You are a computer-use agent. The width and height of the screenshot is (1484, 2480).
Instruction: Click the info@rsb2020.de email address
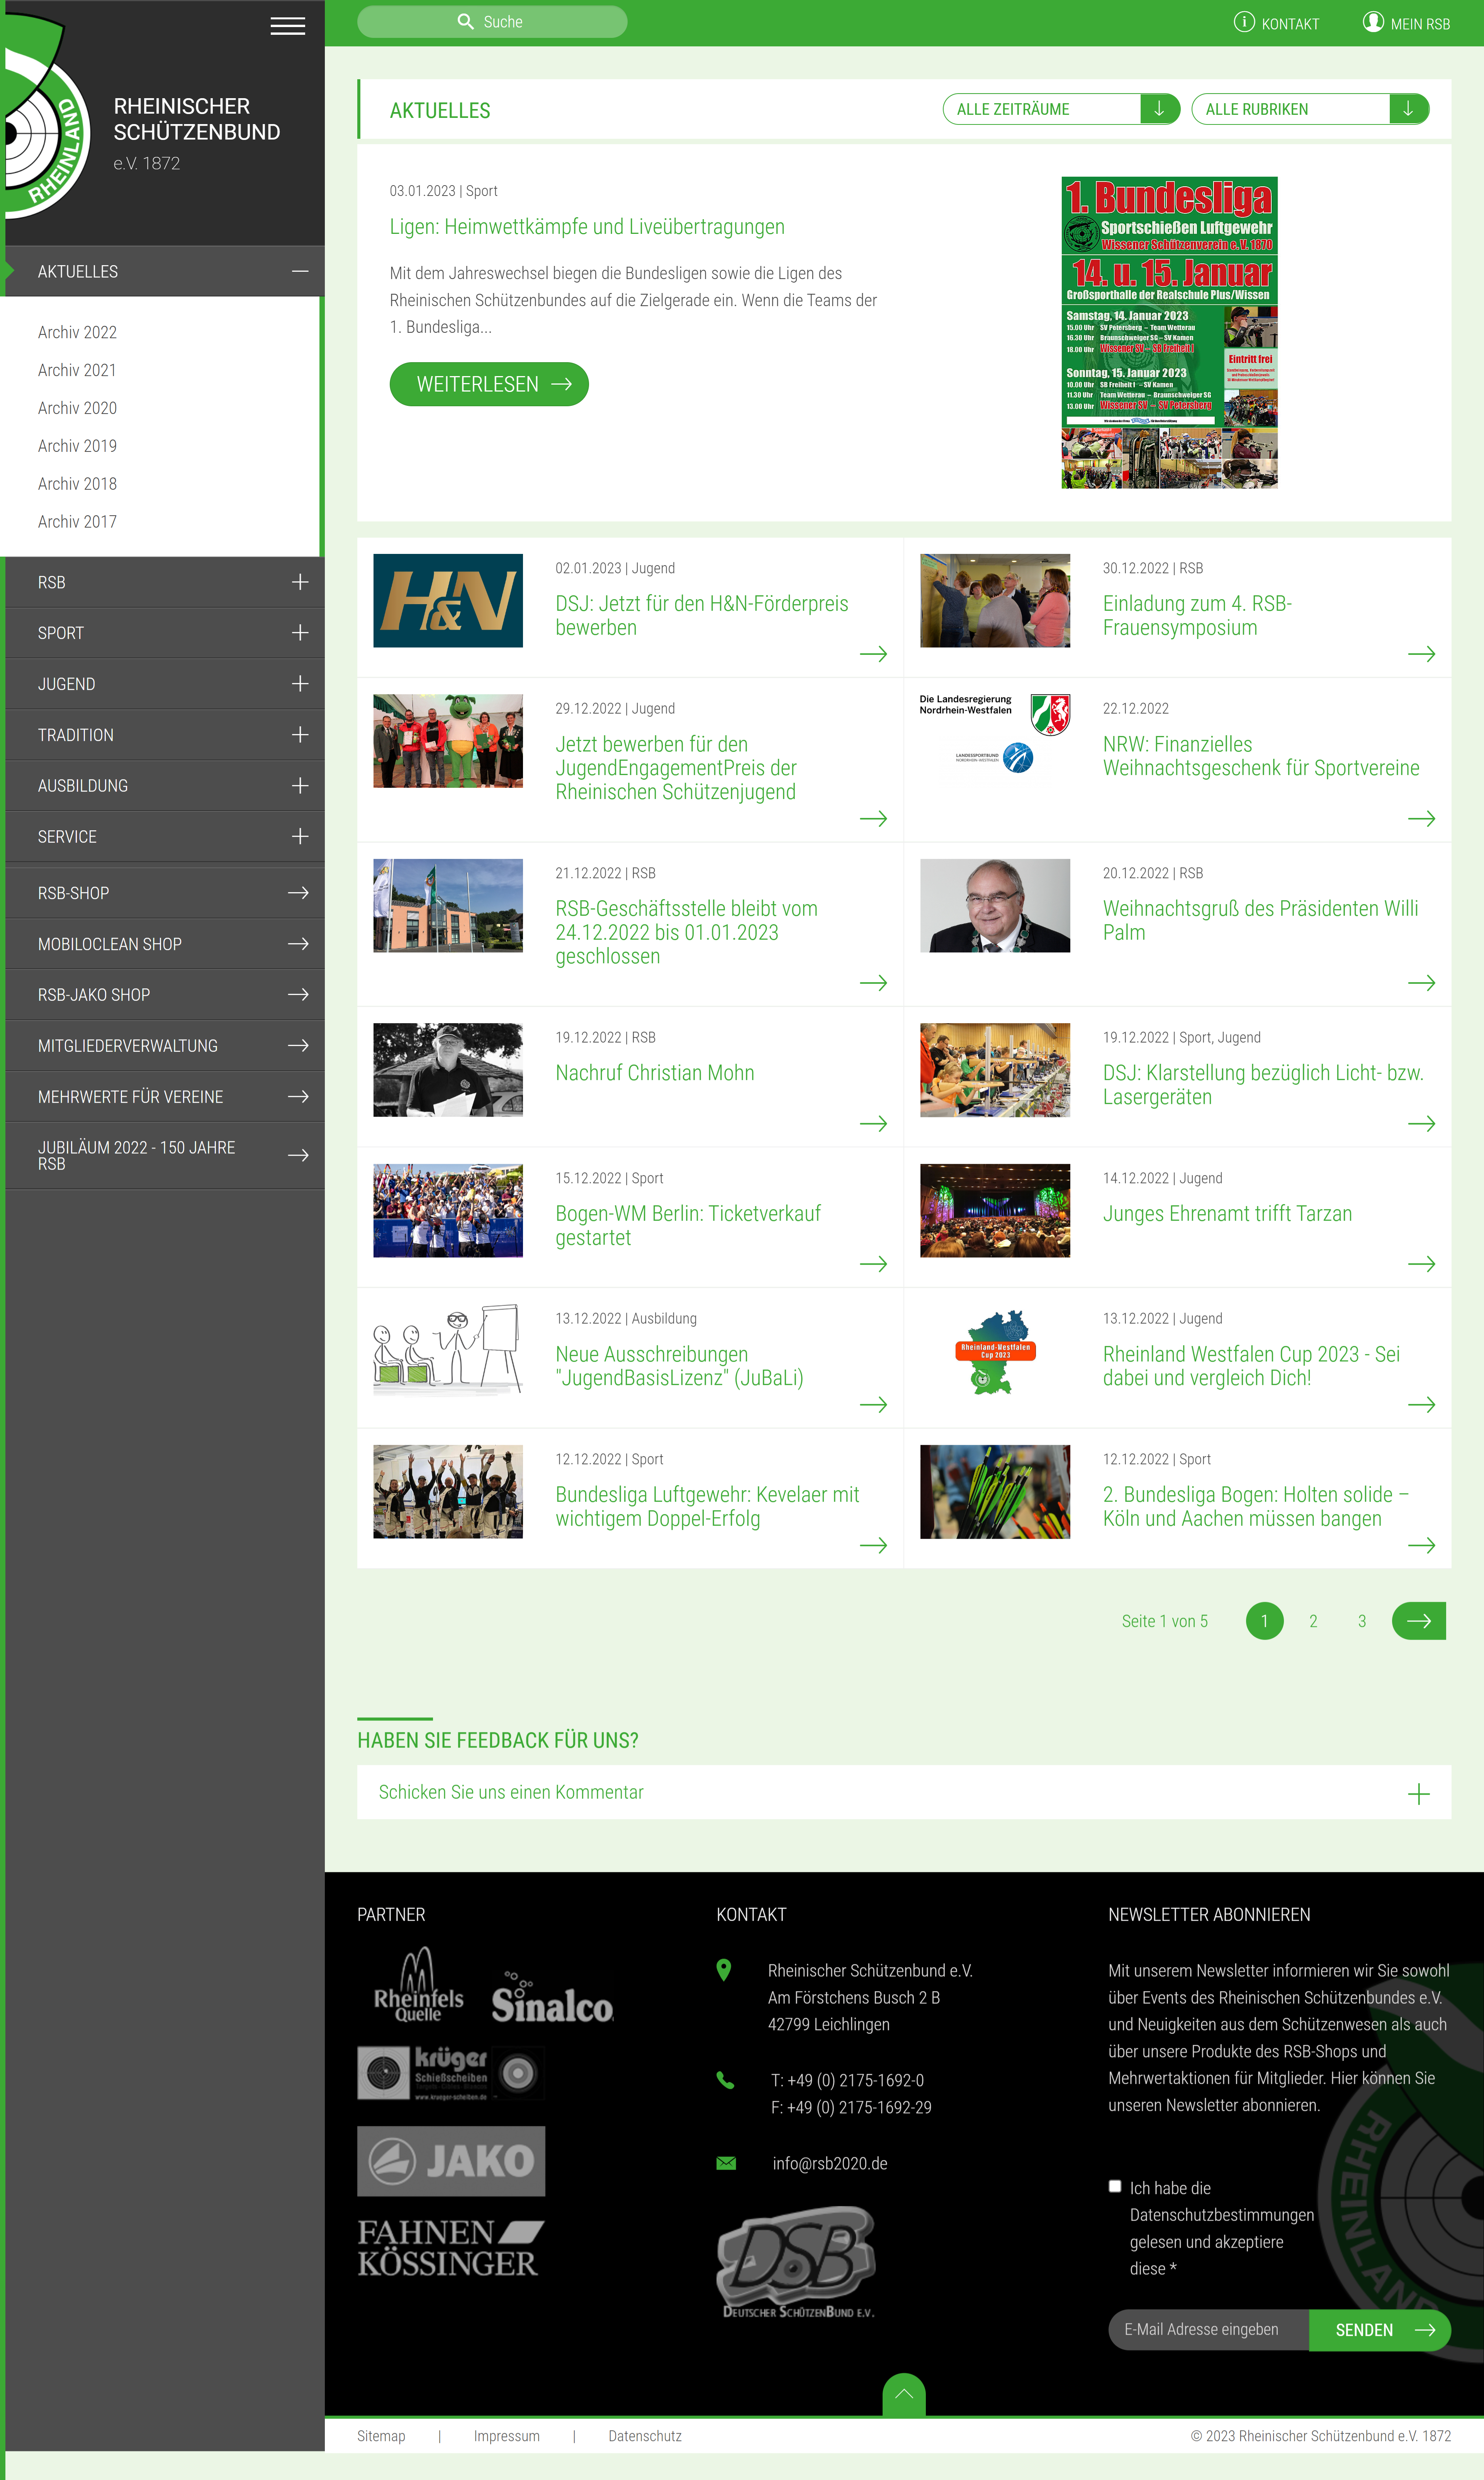pyautogui.click(x=830, y=2163)
